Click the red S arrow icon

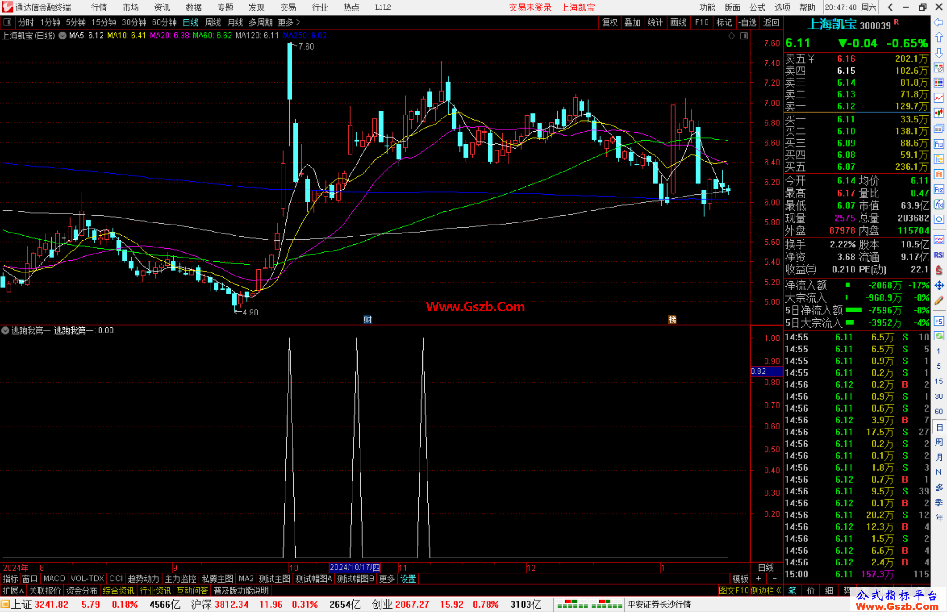(x=939, y=270)
